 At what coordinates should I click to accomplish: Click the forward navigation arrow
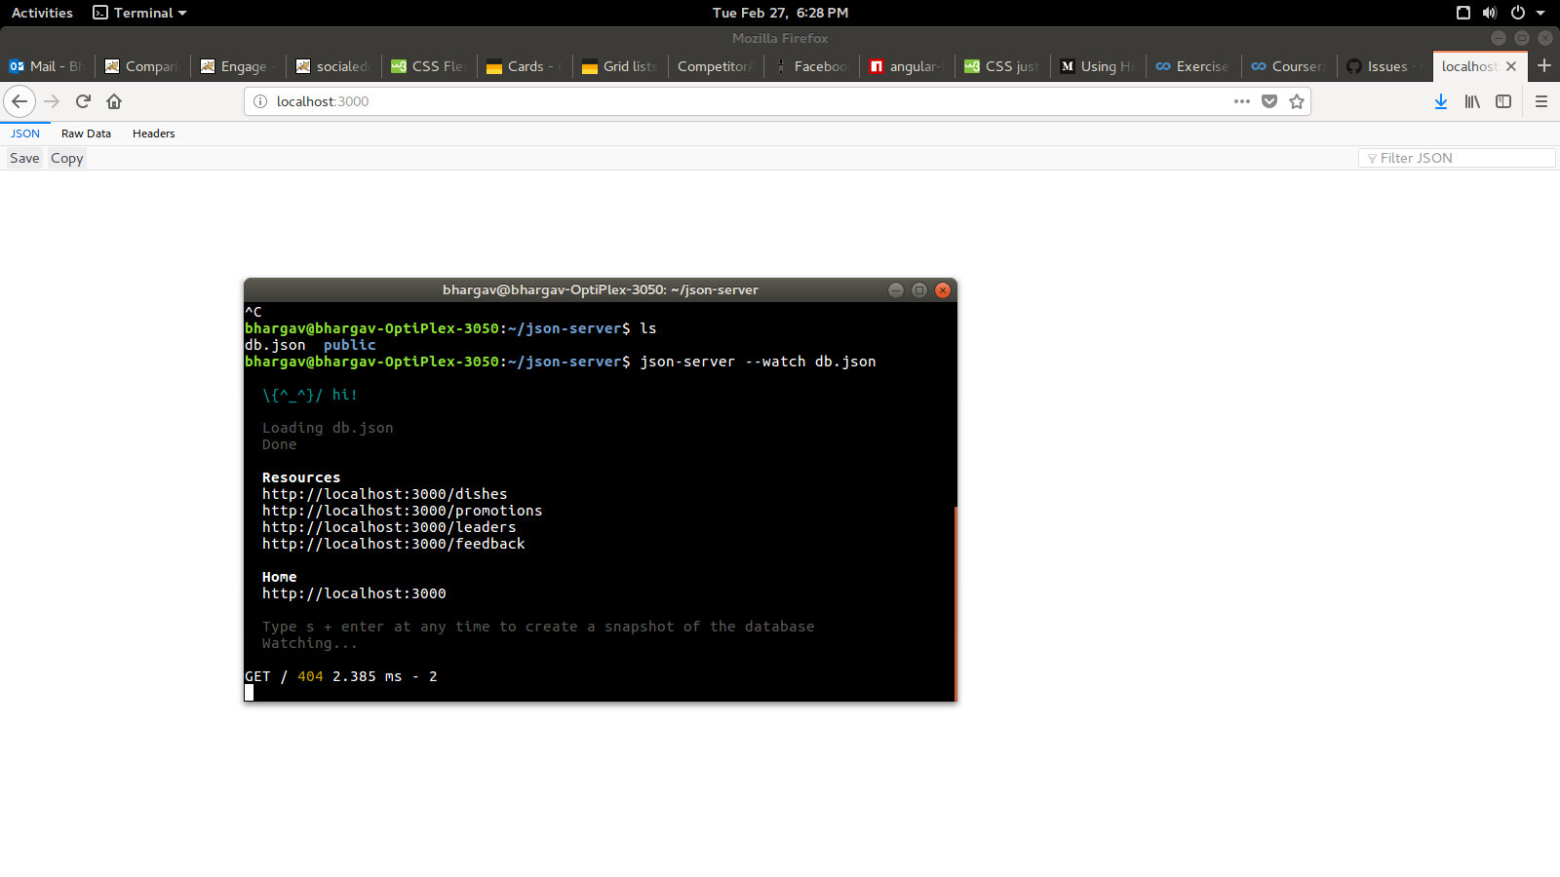tap(52, 101)
